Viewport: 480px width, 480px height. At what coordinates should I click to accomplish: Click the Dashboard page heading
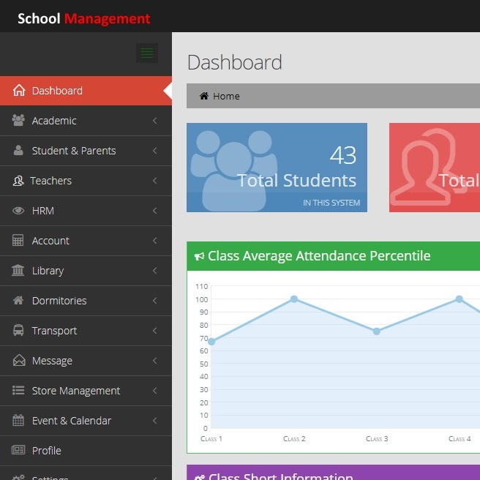click(x=234, y=62)
